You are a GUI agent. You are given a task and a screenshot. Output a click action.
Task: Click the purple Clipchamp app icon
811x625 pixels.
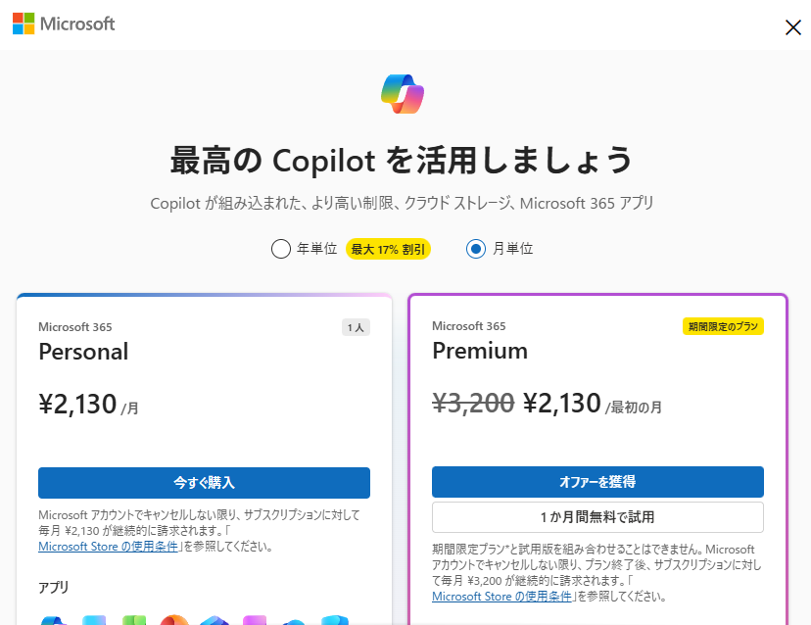tap(254, 619)
